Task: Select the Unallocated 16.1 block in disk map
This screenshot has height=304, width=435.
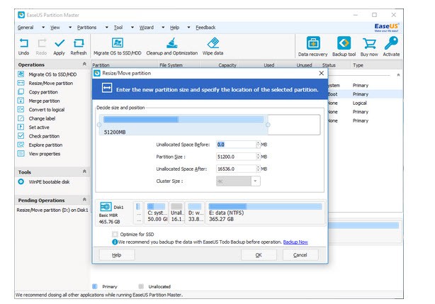Action: click(x=176, y=213)
